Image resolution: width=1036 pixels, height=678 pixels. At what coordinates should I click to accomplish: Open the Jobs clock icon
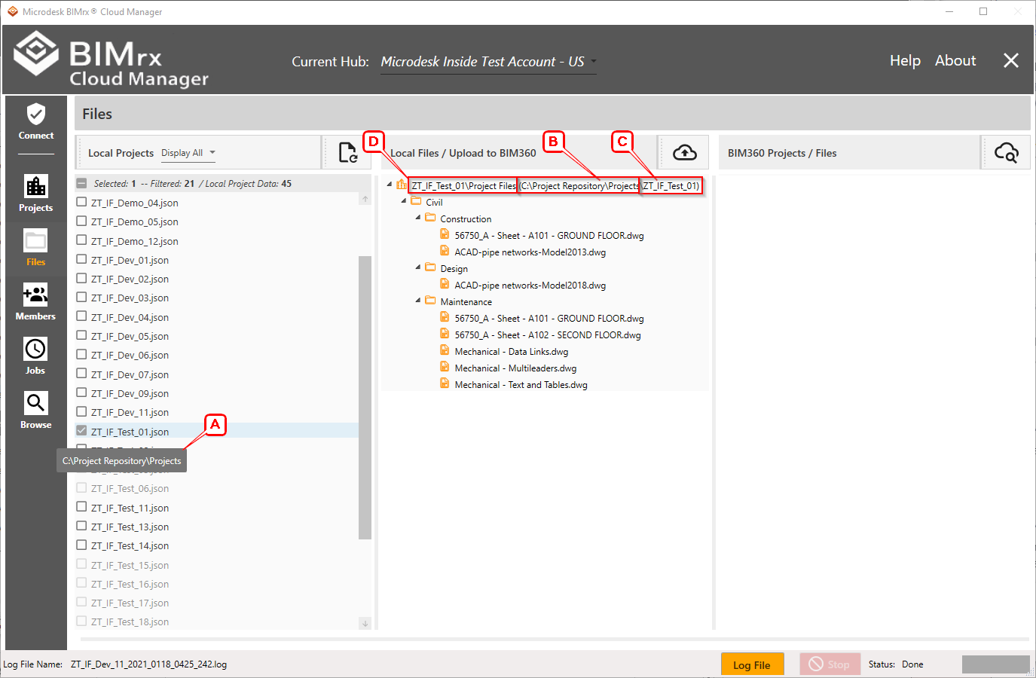click(x=35, y=356)
